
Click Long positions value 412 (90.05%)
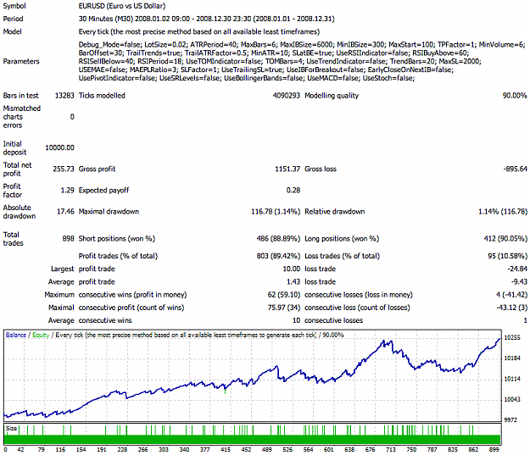(505, 239)
